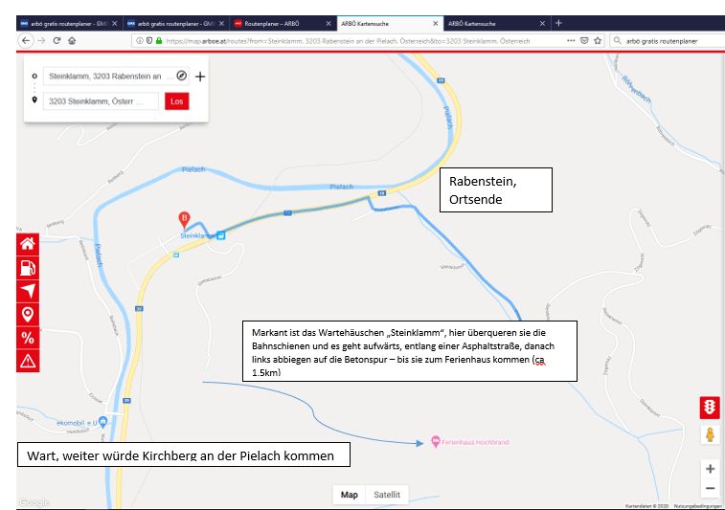Screen dimensions: 725x510
Task: Click the percent discounts sidebar icon
Action: (x=28, y=337)
